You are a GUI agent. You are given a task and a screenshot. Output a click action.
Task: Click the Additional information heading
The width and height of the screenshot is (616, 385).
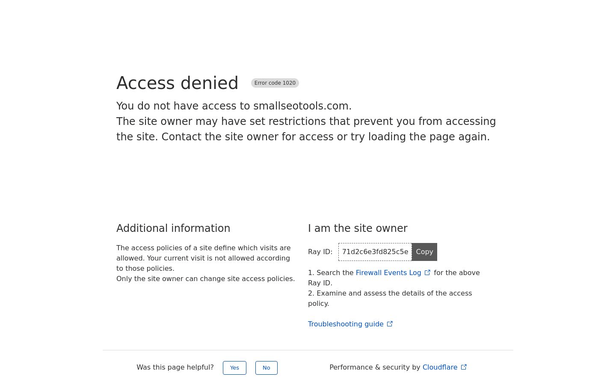tap(173, 228)
